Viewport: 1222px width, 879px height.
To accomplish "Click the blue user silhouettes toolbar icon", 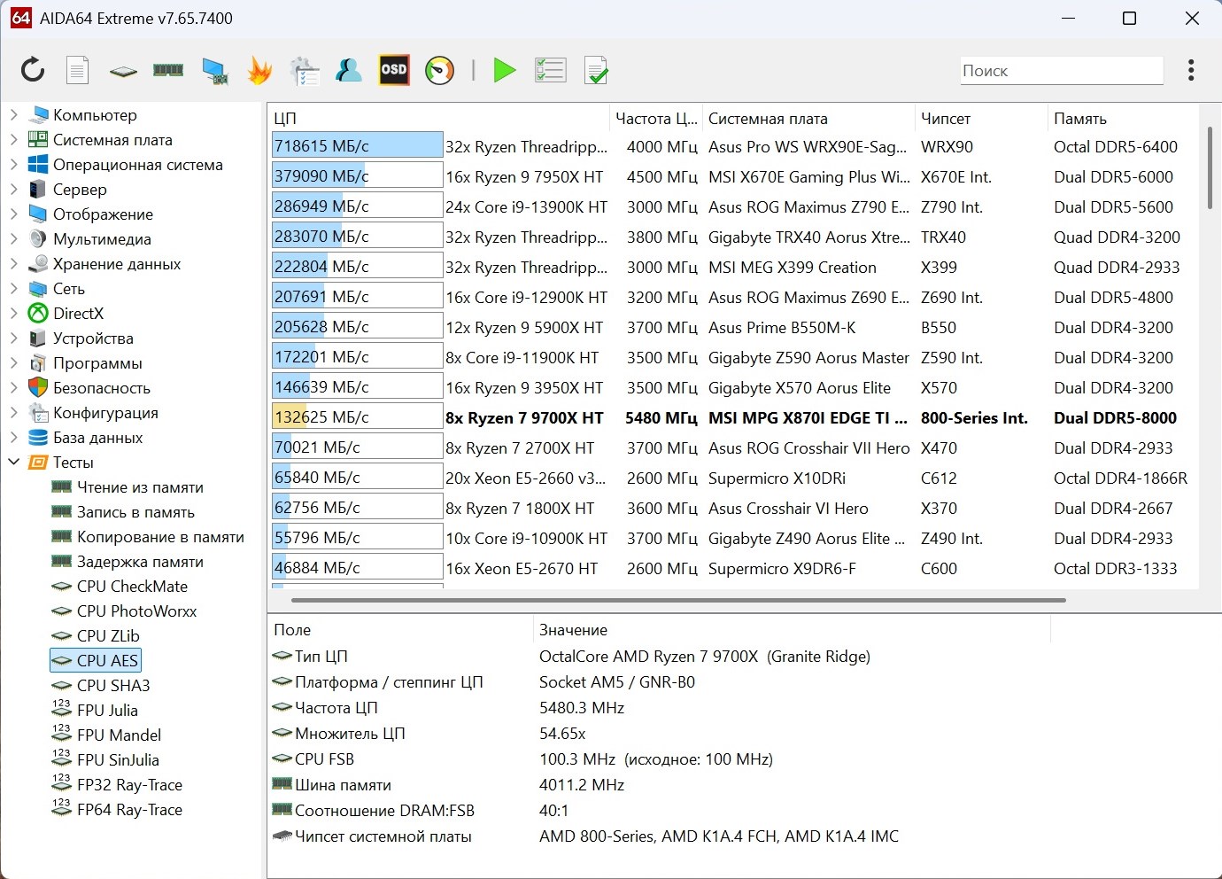I will (x=348, y=70).
